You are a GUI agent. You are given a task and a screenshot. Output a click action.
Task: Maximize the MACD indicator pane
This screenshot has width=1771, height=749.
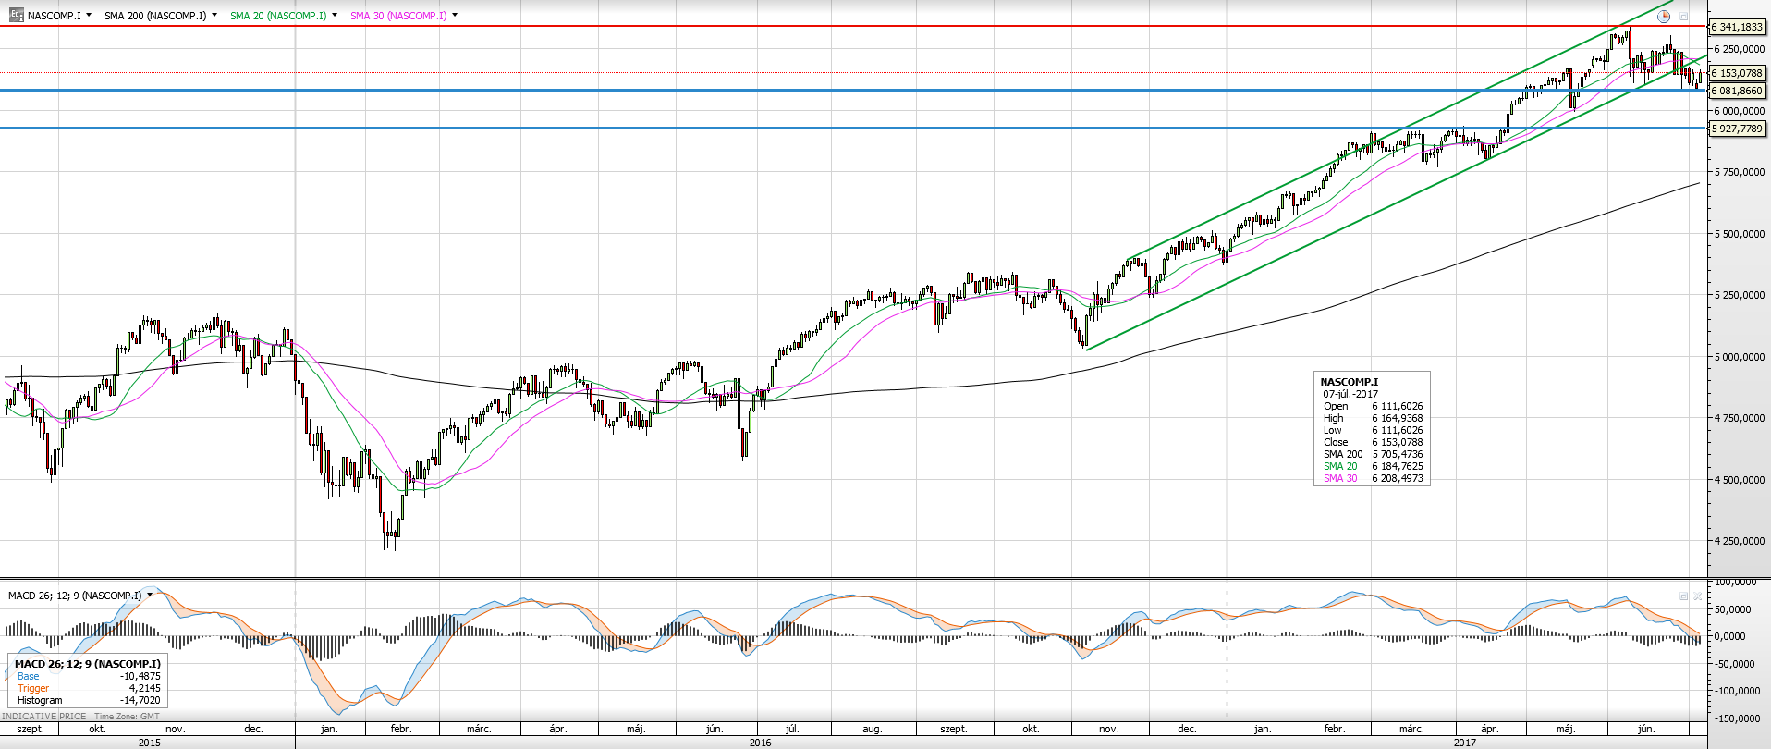pos(1684,596)
